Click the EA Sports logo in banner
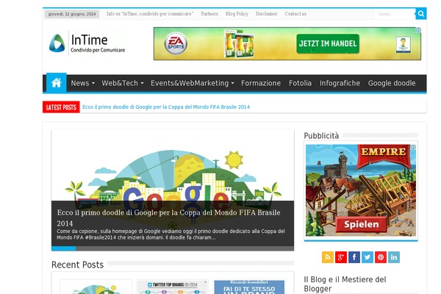The height and width of the screenshot is (294, 441). click(176, 43)
